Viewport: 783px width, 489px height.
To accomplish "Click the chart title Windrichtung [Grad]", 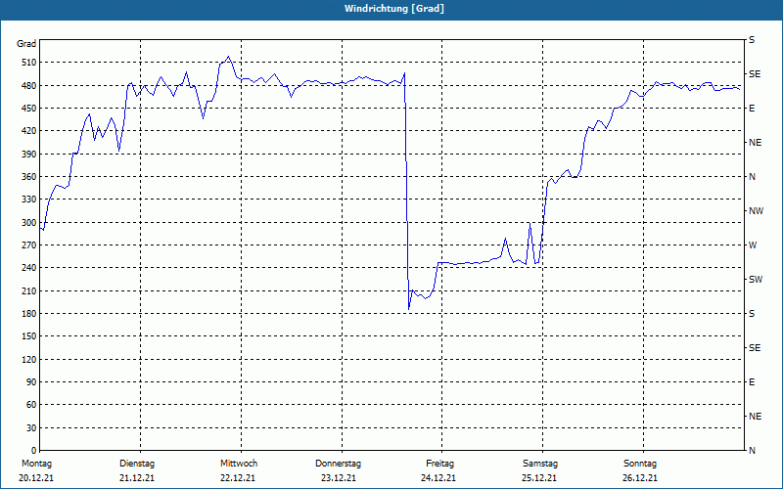I will point(394,9).
